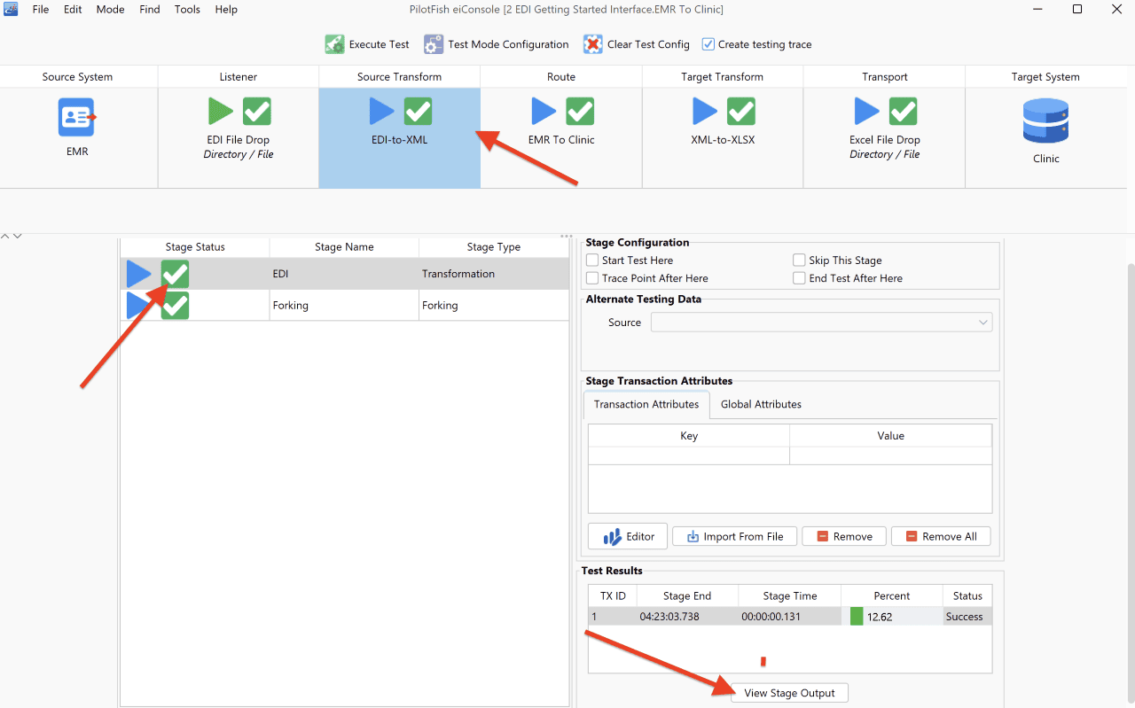The width and height of the screenshot is (1135, 708).
Task: Click the Transport stage green checkmark icon
Action: click(903, 111)
